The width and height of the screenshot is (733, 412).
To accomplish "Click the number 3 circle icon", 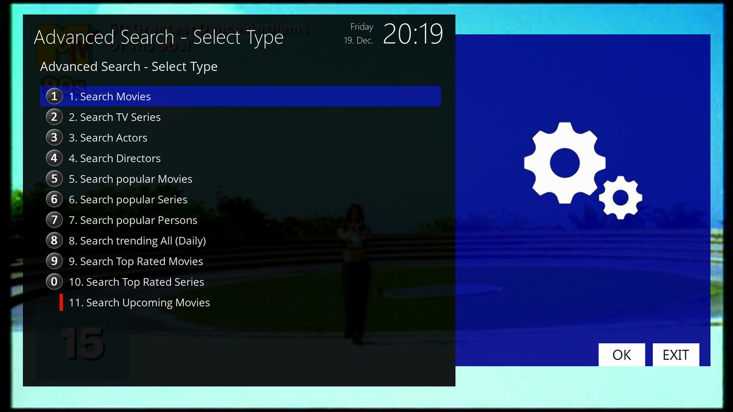I will pos(54,137).
